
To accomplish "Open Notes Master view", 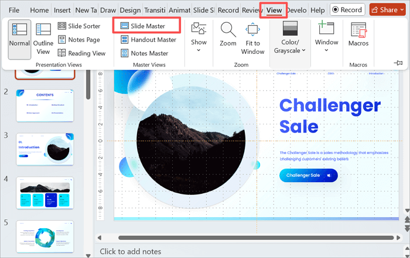I will 145,53.
